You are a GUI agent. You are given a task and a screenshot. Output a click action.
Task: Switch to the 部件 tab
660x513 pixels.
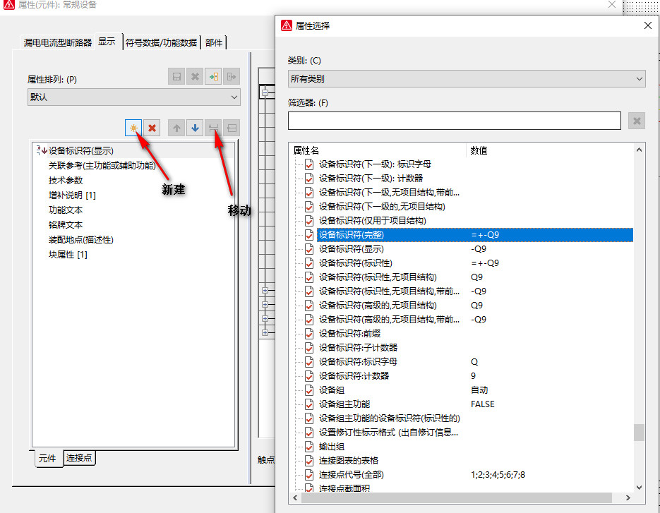(x=214, y=42)
